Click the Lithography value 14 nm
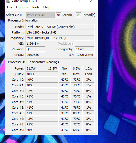The height and width of the screenshot is (143, 136). pos(85,49)
